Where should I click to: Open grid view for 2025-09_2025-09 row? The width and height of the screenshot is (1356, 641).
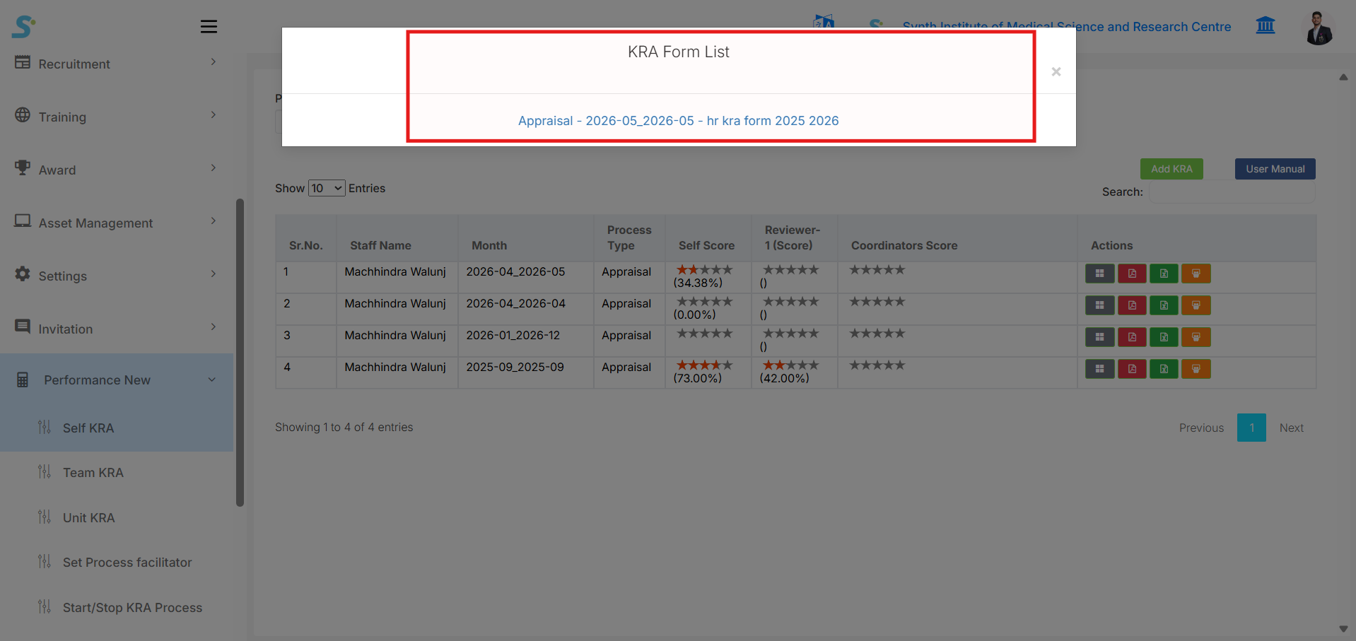click(x=1099, y=369)
